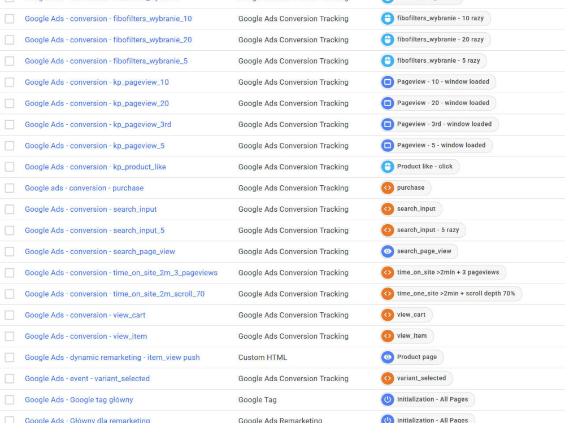The height and width of the screenshot is (423, 565).
Task: Tick the checkbox for kp_pageview_10 tag
Action: click(10, 82)
